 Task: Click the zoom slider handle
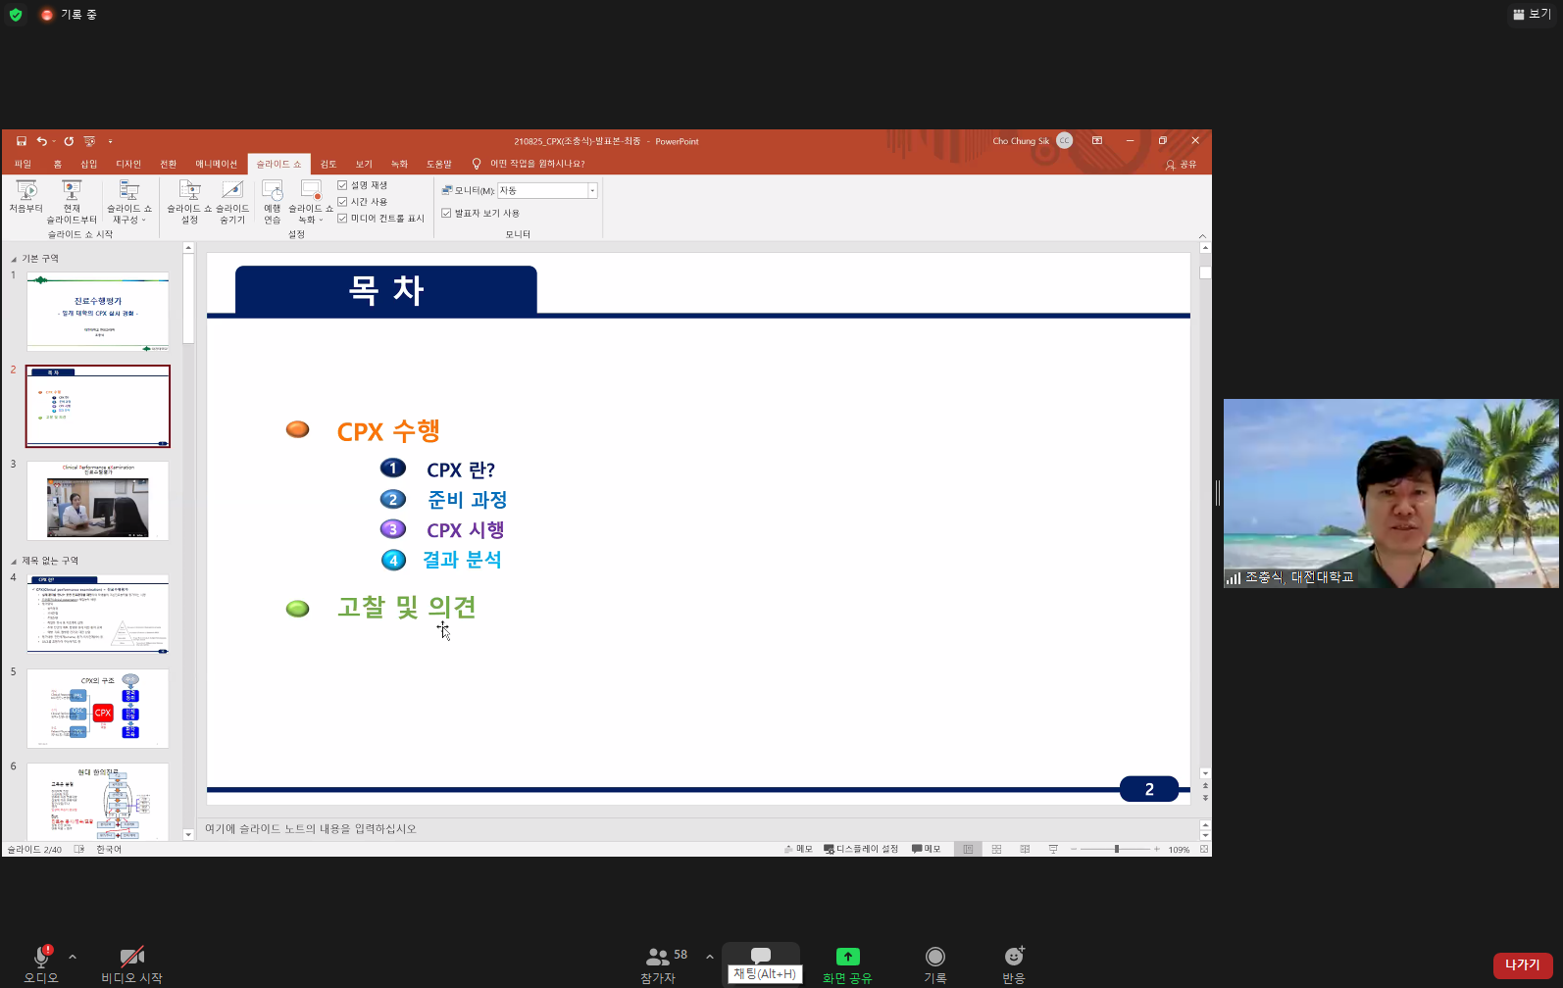coord(1117,849)
